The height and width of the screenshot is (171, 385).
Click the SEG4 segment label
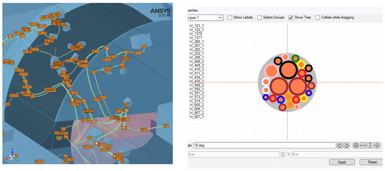113,57
